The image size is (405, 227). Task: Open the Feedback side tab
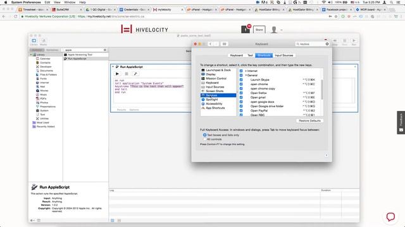click(x=401, y=122)
